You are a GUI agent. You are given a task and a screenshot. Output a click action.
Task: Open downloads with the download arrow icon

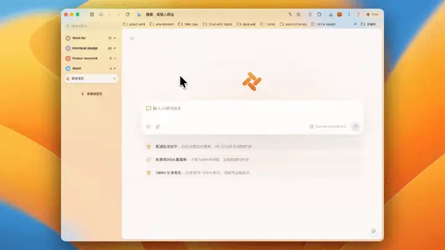pyautogui.click(x=331, y=14)
